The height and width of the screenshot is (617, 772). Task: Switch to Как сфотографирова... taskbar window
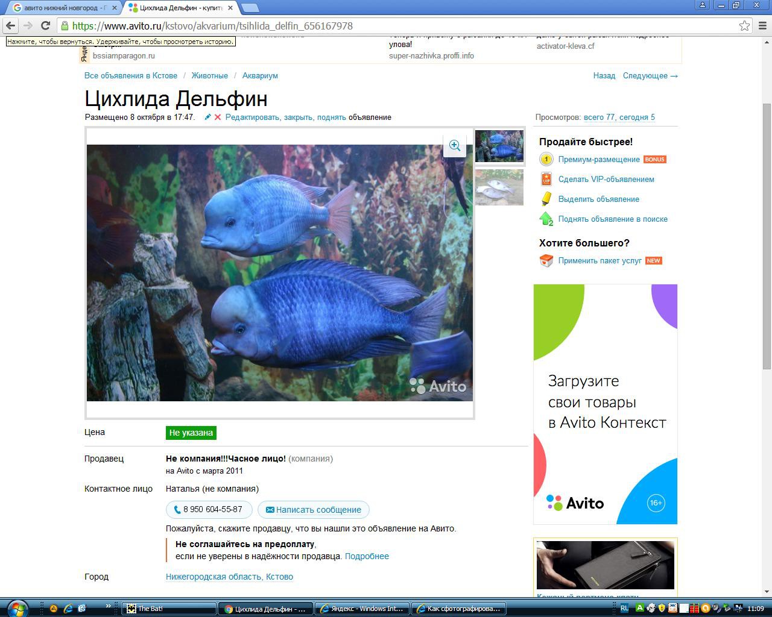coord(458,609)
